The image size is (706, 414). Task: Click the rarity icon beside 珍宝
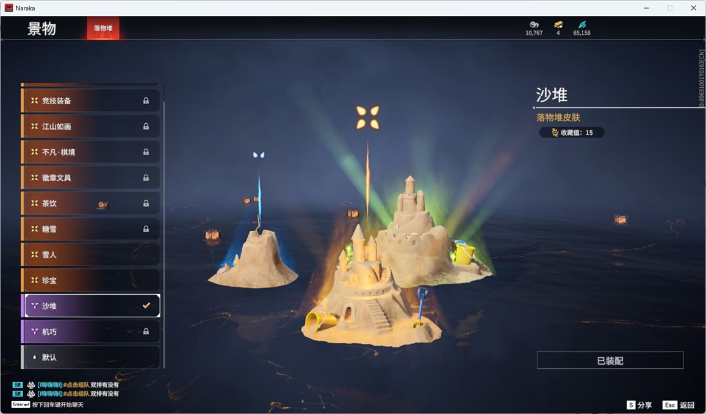(34, 279)
